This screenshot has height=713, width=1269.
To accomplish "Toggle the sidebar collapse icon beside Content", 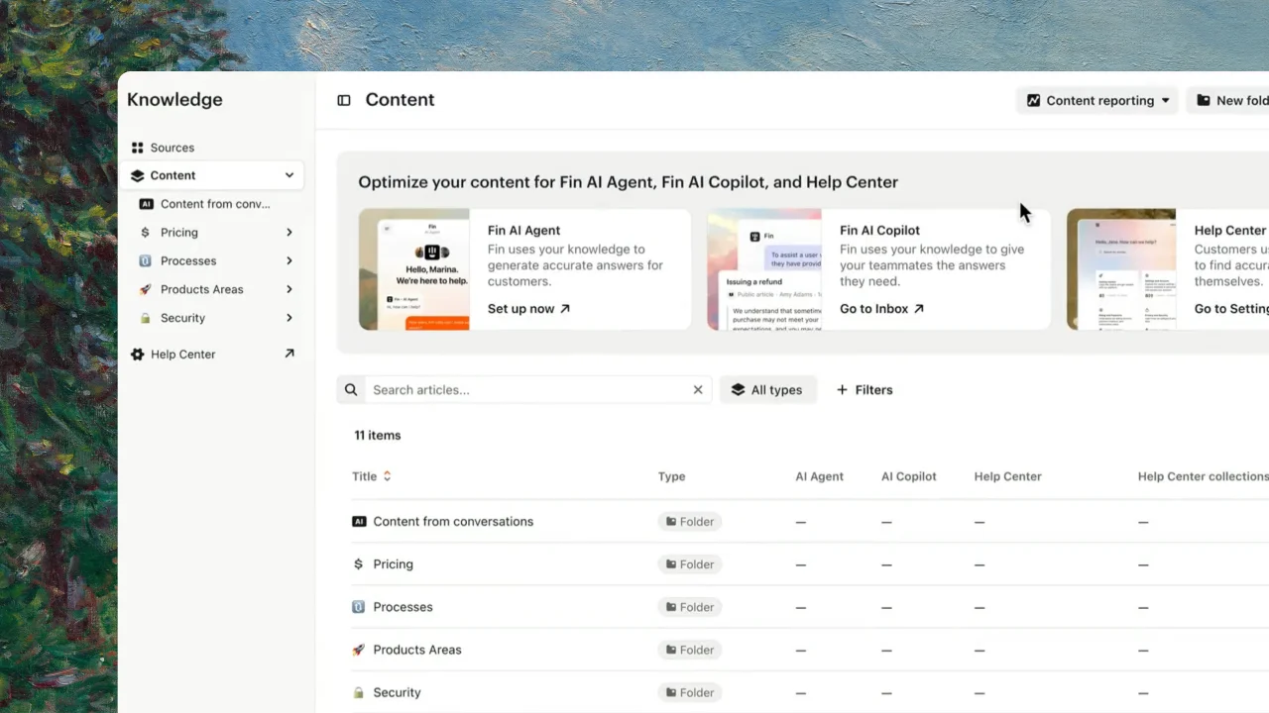I will pos(344,100).
